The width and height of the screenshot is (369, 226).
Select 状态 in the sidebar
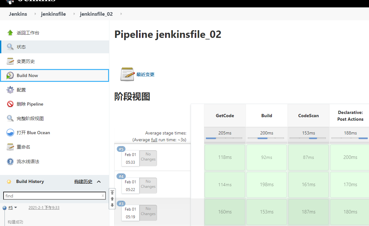click(21, 47)
